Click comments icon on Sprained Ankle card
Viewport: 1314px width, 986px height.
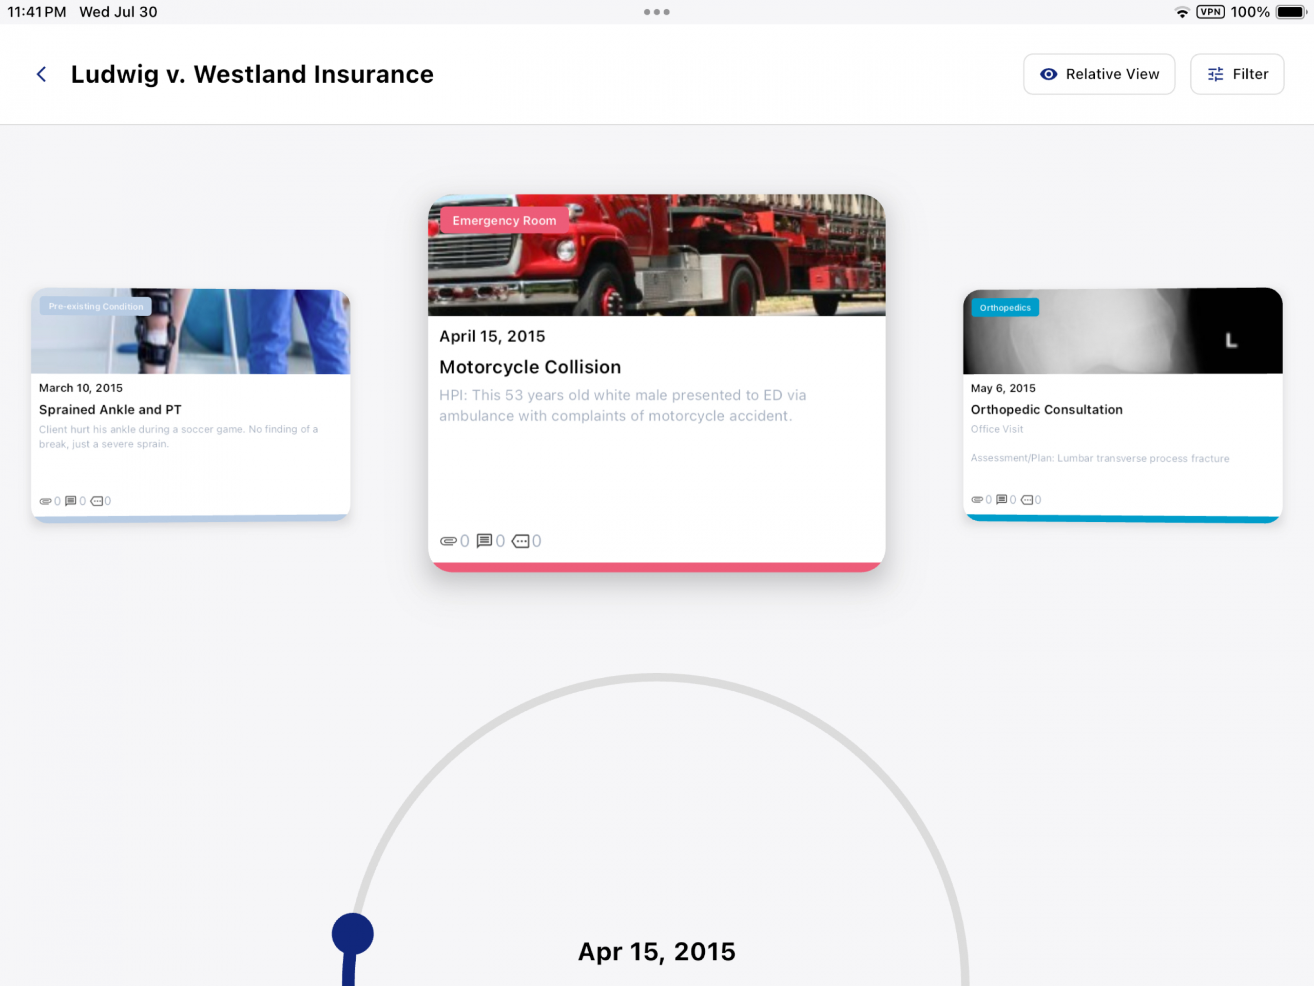[x=71, y=501]
